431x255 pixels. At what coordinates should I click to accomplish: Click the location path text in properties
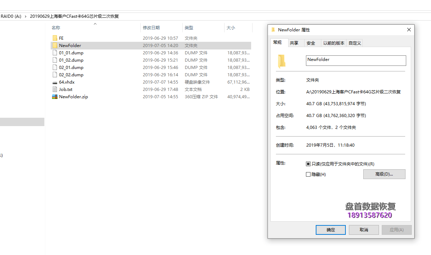(353, 92)
